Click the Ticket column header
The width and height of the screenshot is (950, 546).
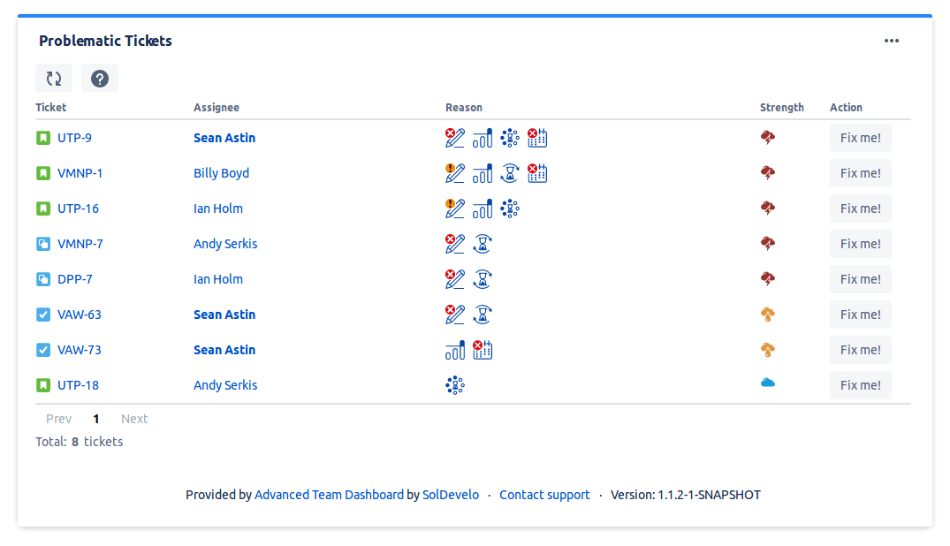(51, 107)
